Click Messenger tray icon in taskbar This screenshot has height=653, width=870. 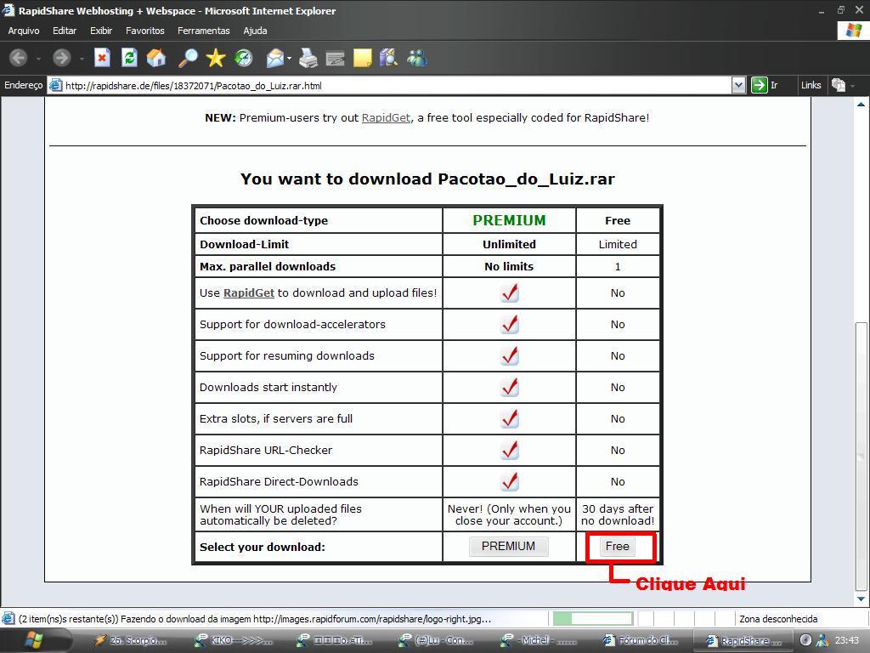822,640
